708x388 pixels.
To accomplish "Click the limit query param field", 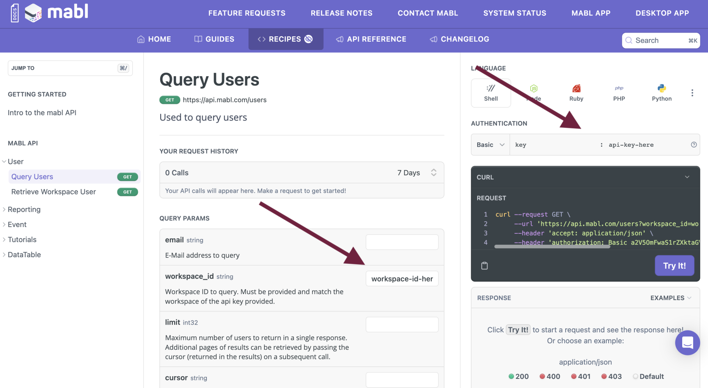I will click(x=402, y=324).
